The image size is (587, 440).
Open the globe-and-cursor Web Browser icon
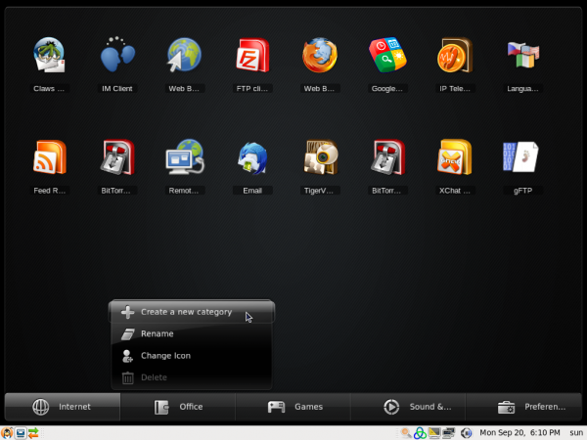pyautogui.click(x=184, y=55)
